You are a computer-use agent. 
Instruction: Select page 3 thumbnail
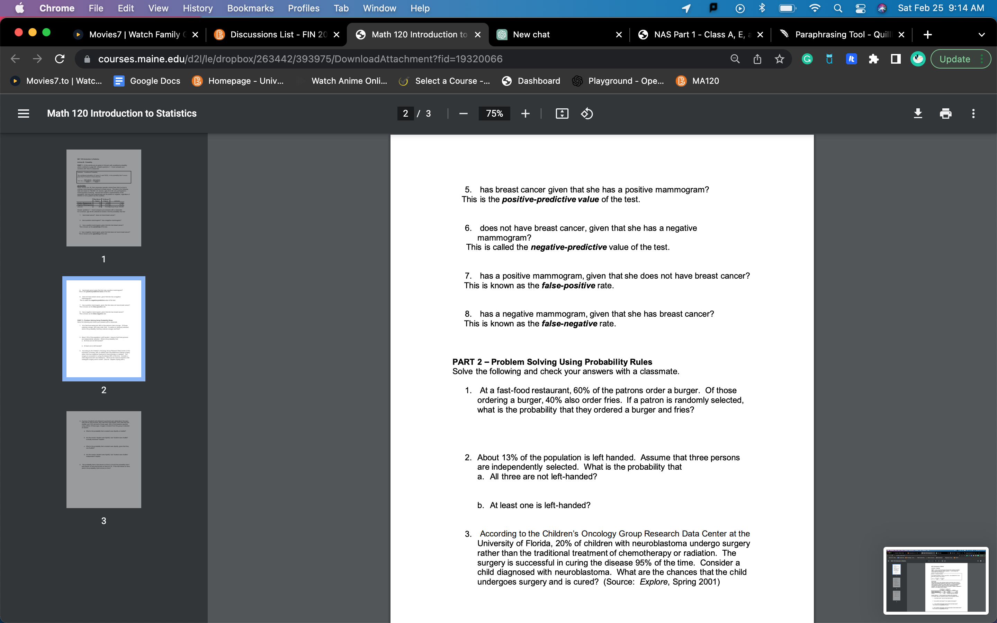(x=104, y=459)
